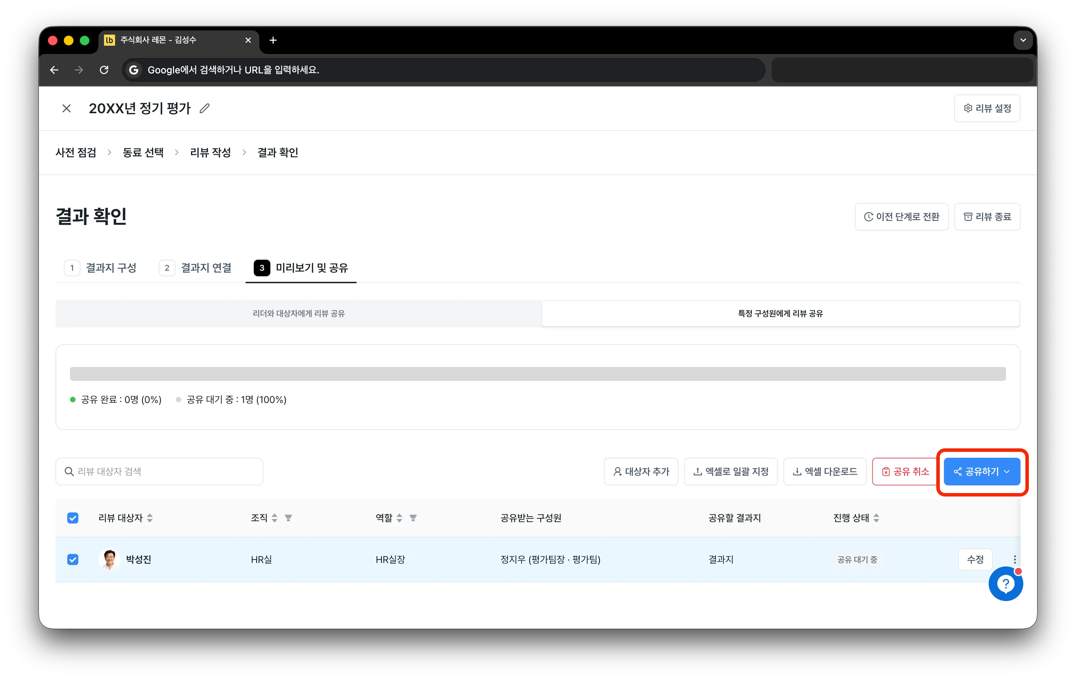
Task: Go to 결과 확인 step
Action: 278,153
